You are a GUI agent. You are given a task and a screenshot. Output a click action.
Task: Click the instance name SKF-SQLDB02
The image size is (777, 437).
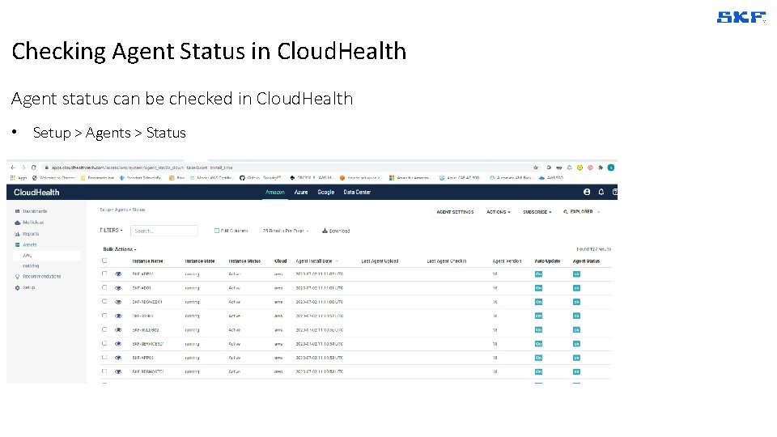pos(146,329)
